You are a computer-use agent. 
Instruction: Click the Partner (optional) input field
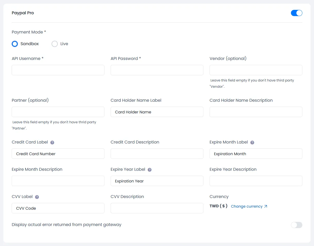point(58,112)
